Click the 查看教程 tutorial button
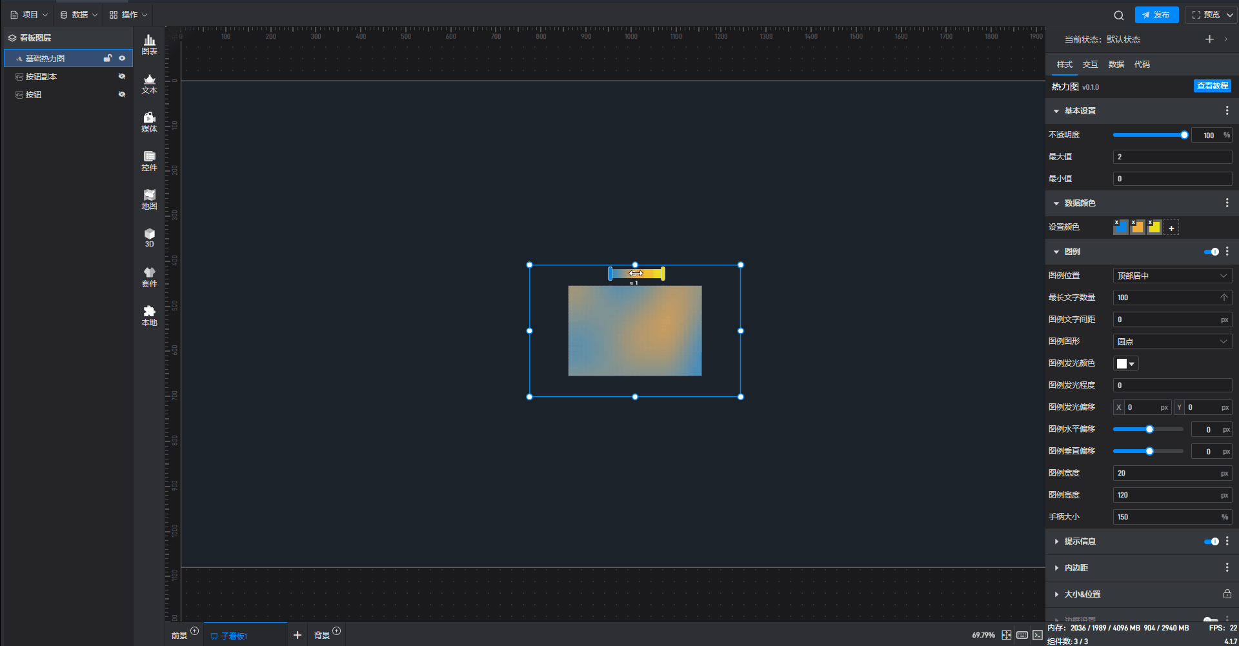Screen dimensions: 1239x646 (x=1212, y=86)
